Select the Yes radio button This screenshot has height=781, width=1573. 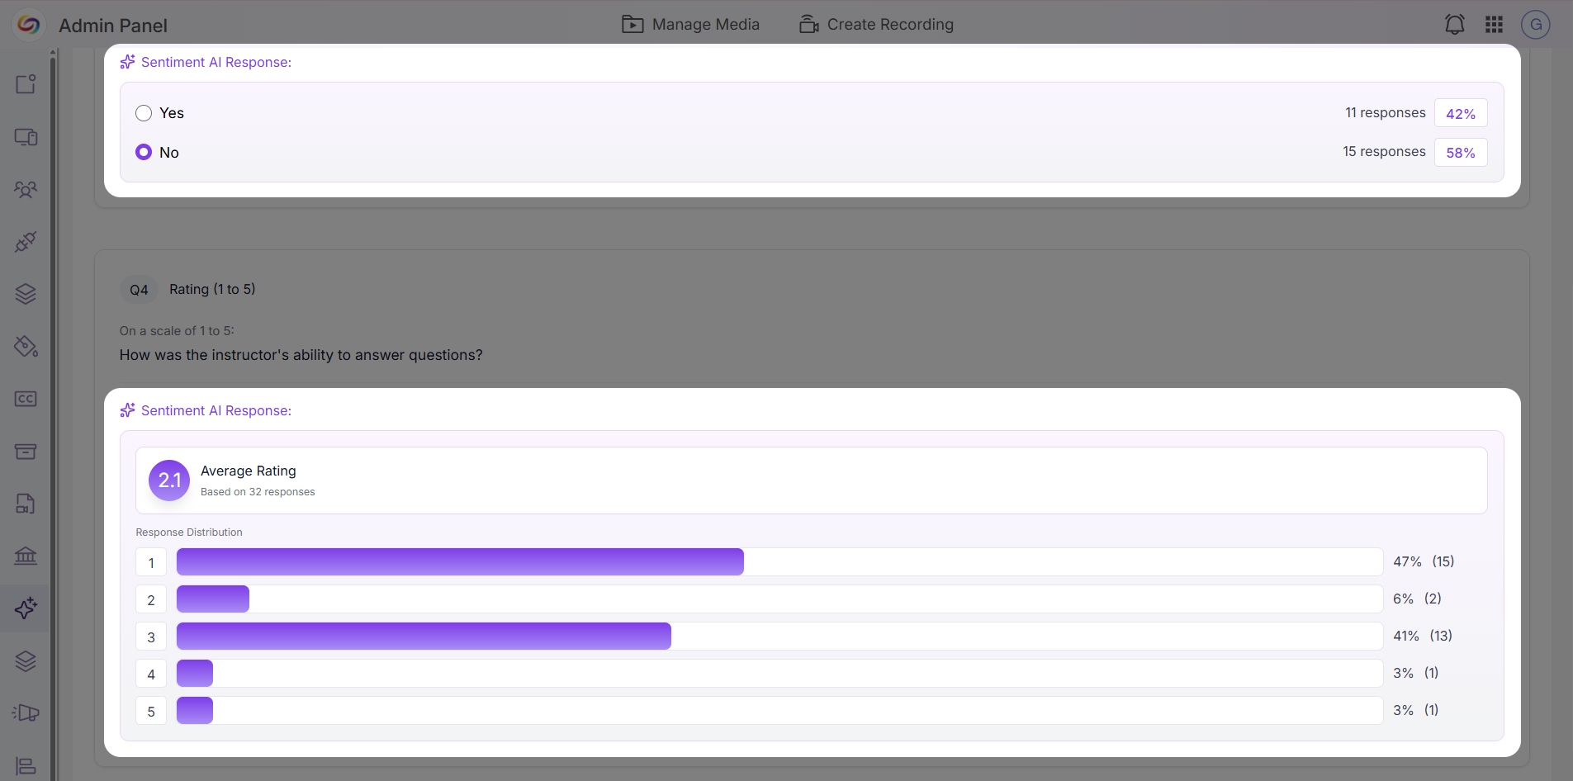pos(144,113)
